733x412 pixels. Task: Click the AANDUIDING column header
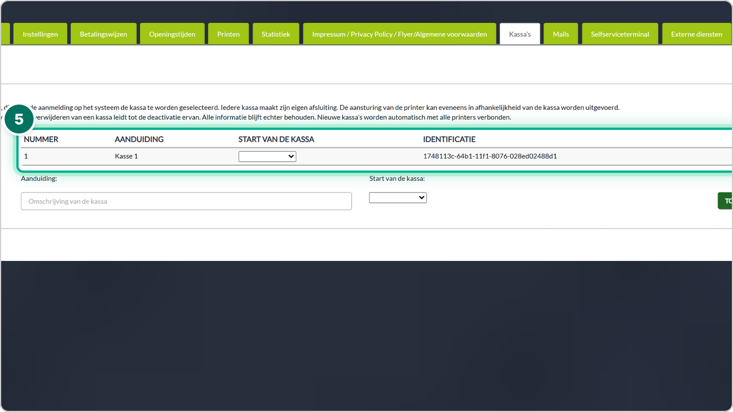[x=139, y=139]
